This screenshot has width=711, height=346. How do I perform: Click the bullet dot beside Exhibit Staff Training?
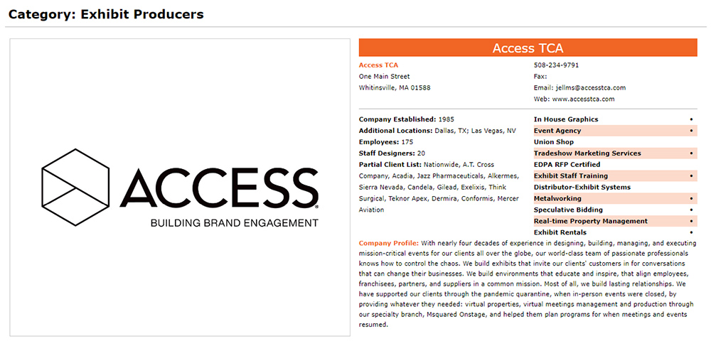691,176
